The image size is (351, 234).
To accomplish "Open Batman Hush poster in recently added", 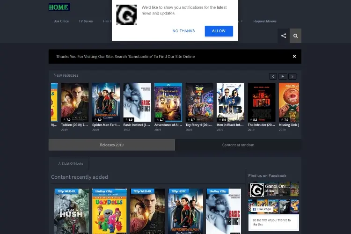I will pos(72,211).
